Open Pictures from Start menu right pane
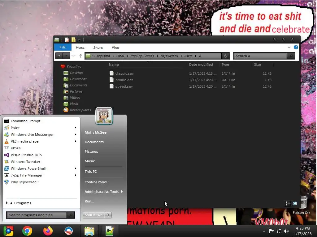The width and height of the screenshot is (317, 237). click(x=91, y=152)
